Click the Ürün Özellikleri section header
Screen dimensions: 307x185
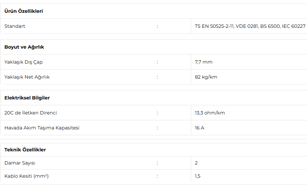[x=24, y=11]
